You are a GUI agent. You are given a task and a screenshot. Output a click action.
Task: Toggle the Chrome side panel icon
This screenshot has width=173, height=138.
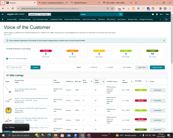[160, 9]
